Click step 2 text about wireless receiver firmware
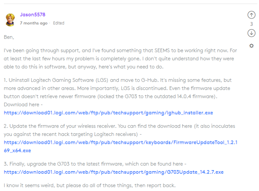The width and height of the screenshot is (259, 191). 119,130
